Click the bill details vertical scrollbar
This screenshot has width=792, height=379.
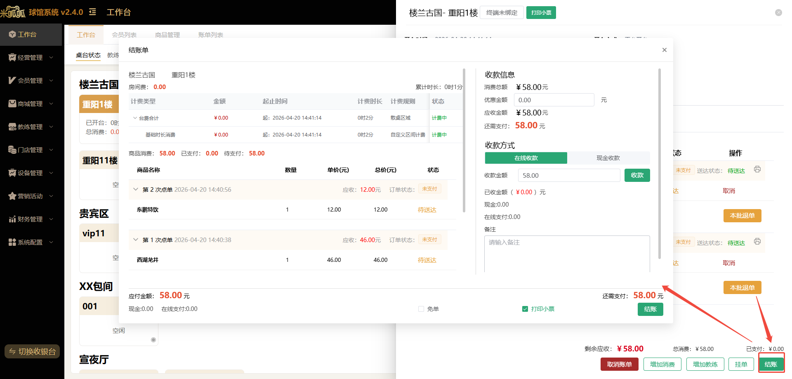point(464,140)
